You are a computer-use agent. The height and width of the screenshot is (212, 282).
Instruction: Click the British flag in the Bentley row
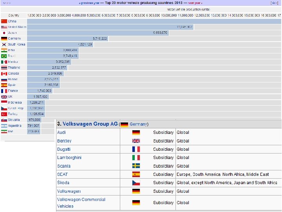pos(136,141)
